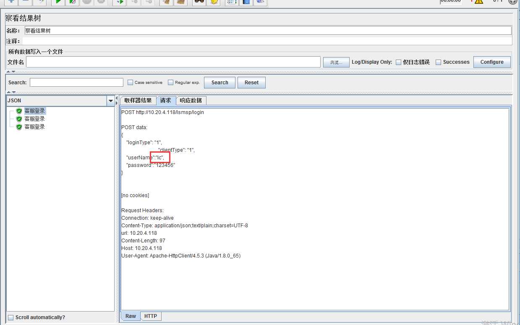520x325 pixels.
Task: Click the 'Request Headers:' line
Action: click(x=143, y=211)
